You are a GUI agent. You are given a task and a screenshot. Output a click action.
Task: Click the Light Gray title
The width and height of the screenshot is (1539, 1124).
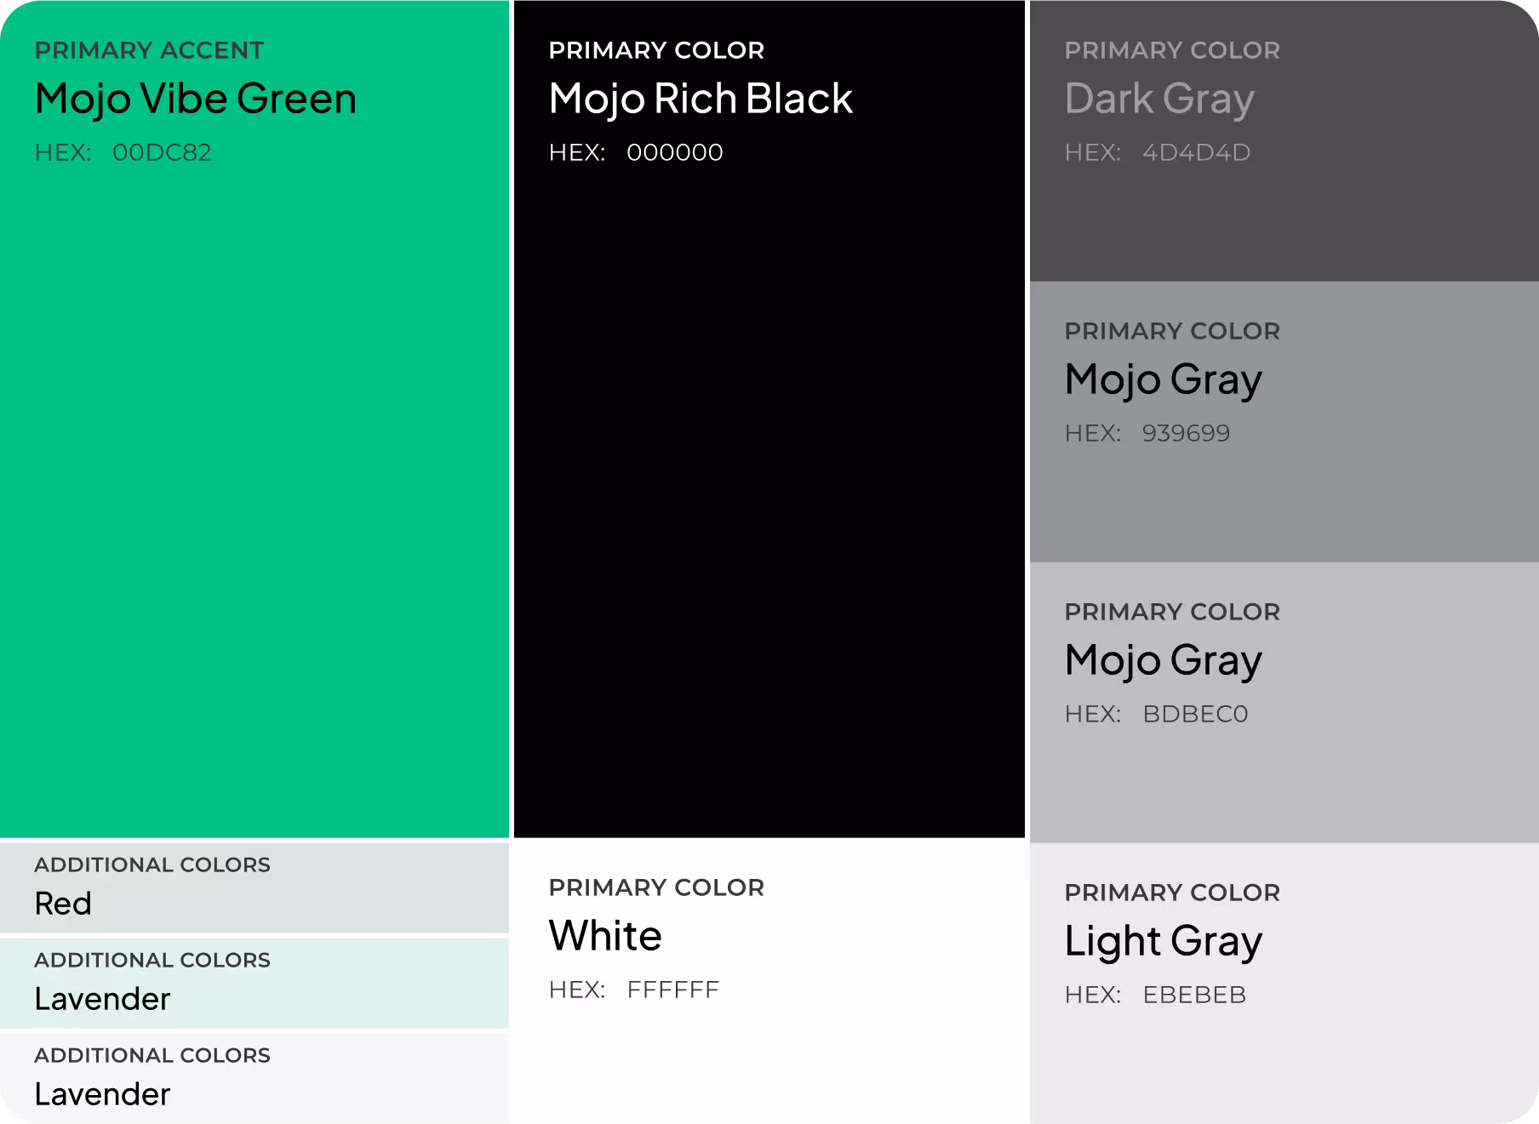tap(1164, 941)
